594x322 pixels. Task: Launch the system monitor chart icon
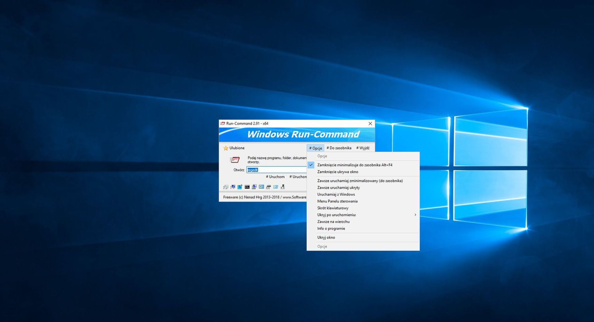tap(226, 187)
